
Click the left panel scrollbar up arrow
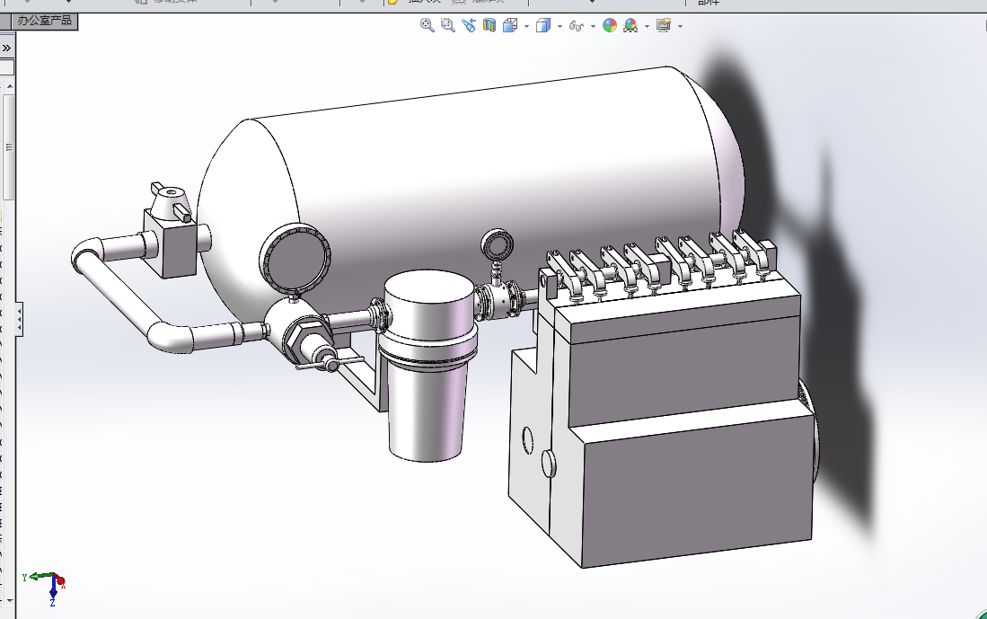tap(8, 87)
